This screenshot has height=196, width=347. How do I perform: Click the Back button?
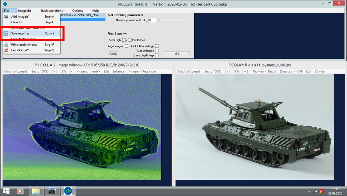(112, 54)
